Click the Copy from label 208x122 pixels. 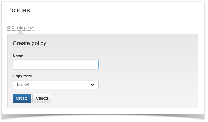[22, 76]
